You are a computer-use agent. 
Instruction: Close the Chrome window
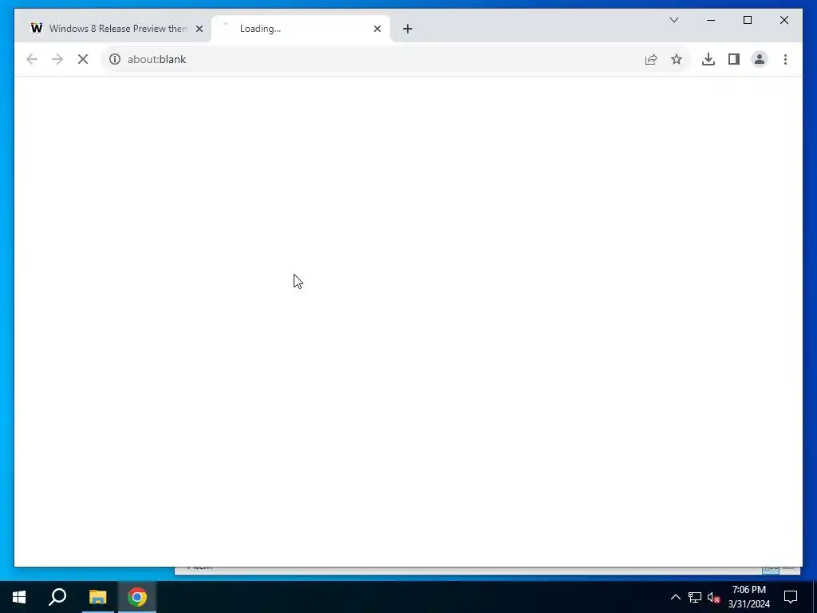(x=783, y=20)
